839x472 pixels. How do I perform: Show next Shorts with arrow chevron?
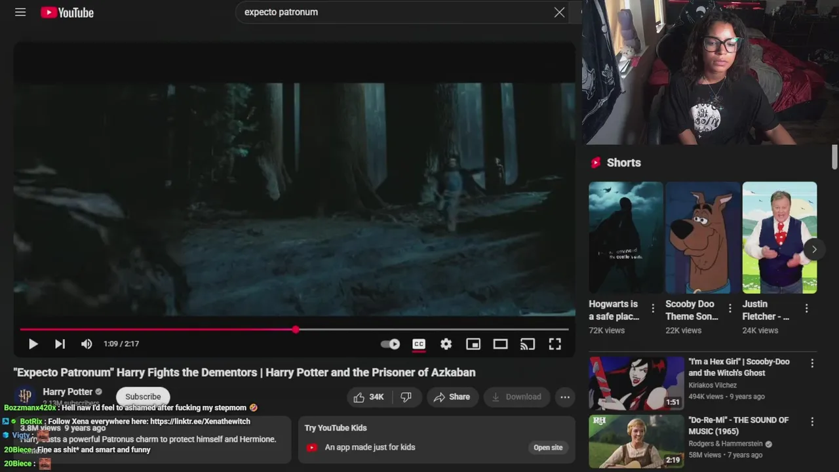point(814,249)
